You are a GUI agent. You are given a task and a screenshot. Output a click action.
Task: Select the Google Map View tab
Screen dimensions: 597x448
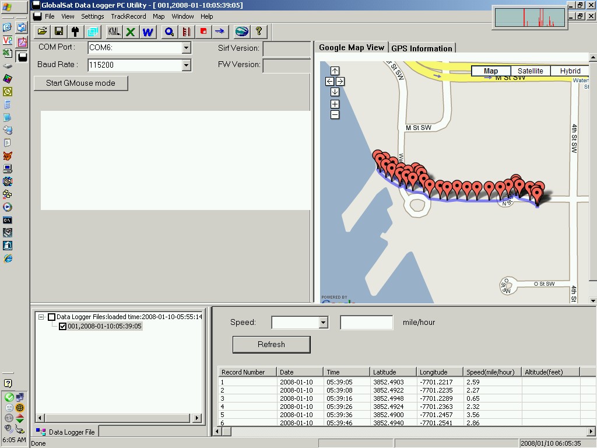352,47
